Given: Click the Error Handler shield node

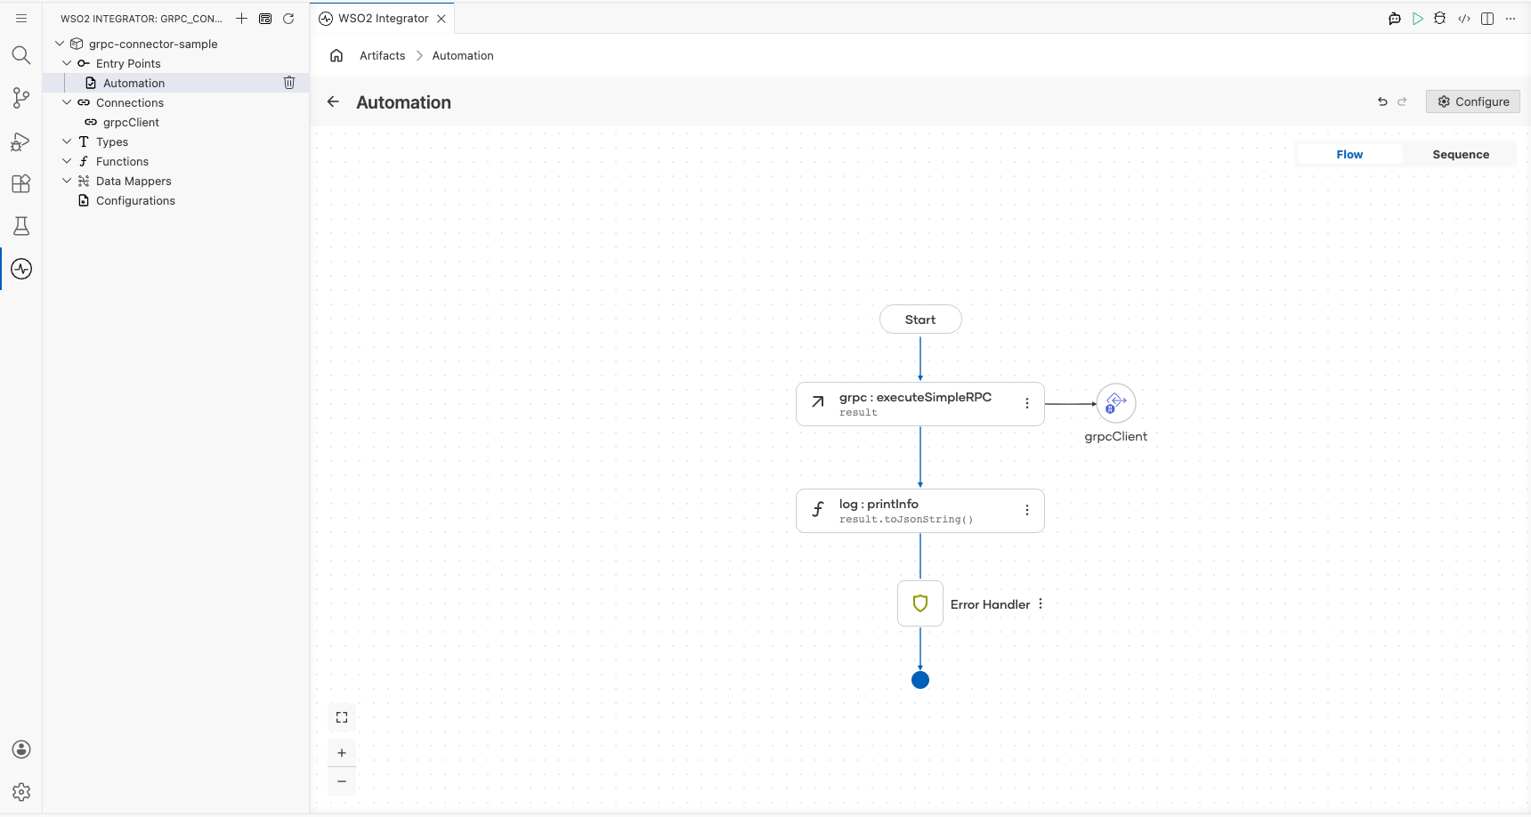Looking at the screenshot, I should [920, 603].
